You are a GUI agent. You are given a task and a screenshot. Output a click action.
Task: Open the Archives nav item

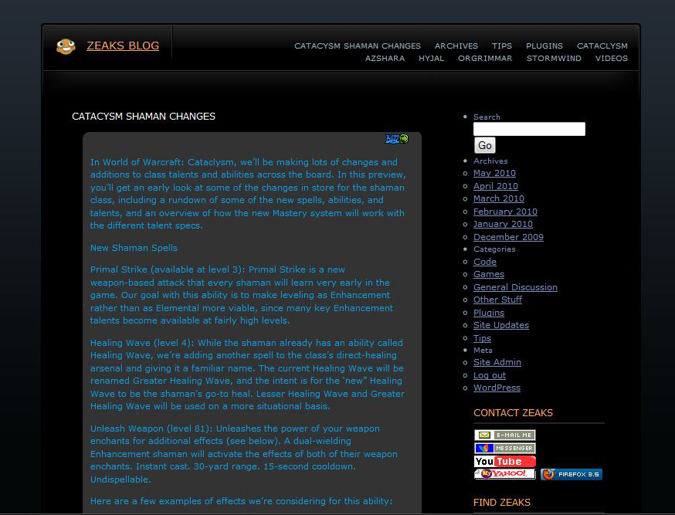(x=456, y=46)
